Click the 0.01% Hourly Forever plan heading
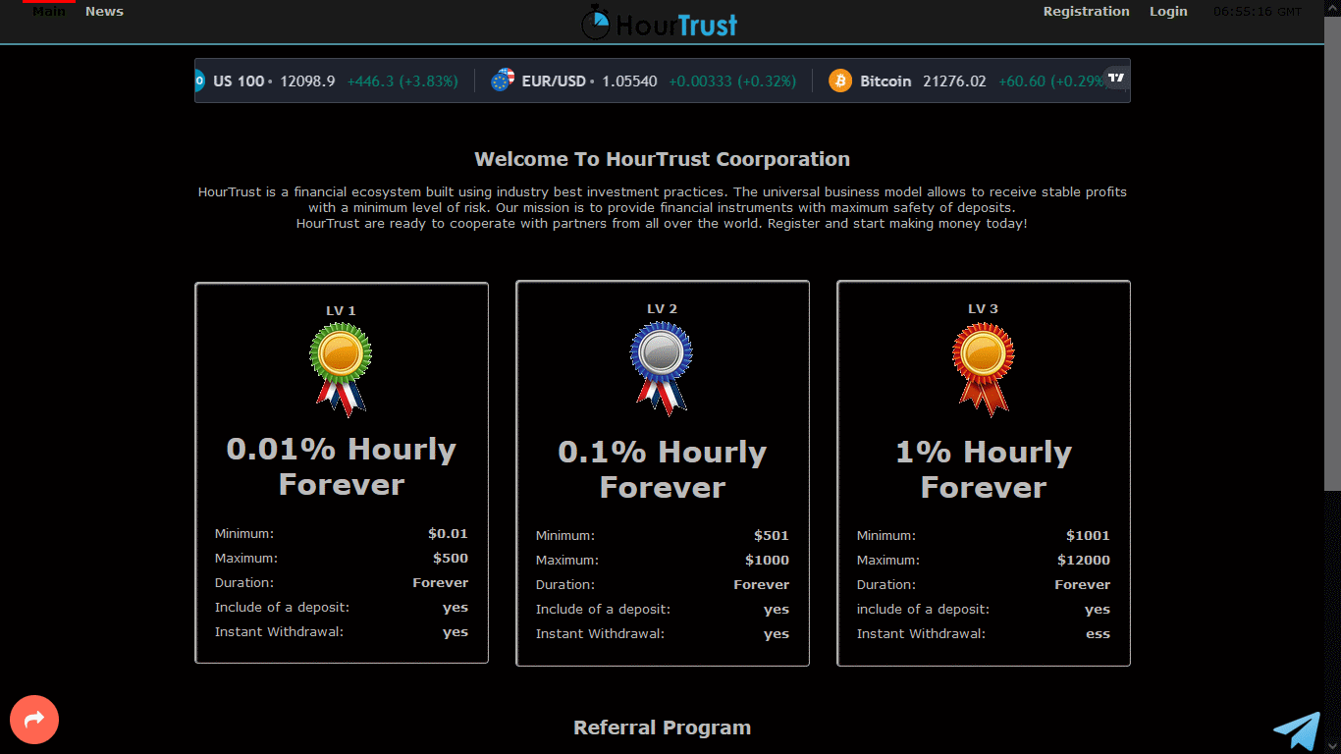The height and width of the screenshot is (754, 1341). 341,466
